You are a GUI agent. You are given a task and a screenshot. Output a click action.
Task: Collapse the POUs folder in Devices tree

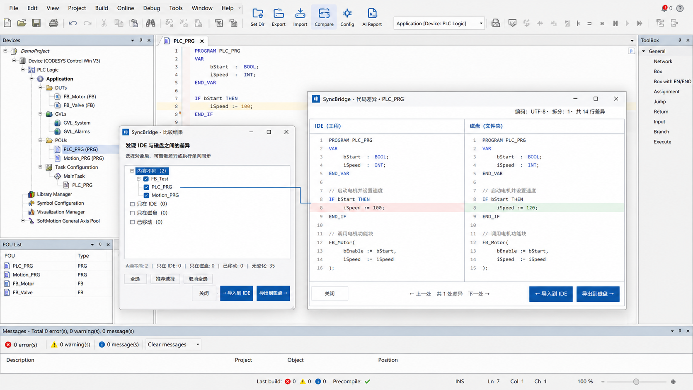tap(41, 140)
